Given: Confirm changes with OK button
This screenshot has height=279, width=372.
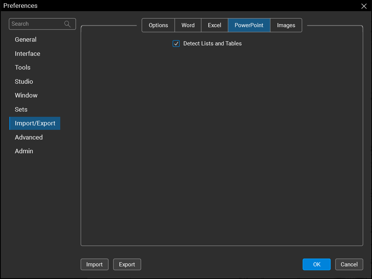Looking at the screenshot, I should click(x=317, y=264).
